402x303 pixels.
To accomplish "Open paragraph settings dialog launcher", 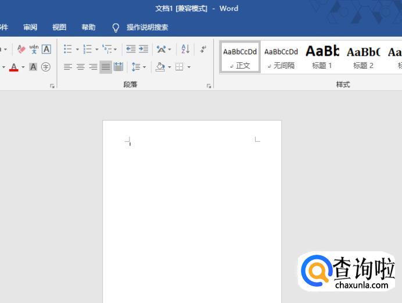I will [x=209, y=86].
